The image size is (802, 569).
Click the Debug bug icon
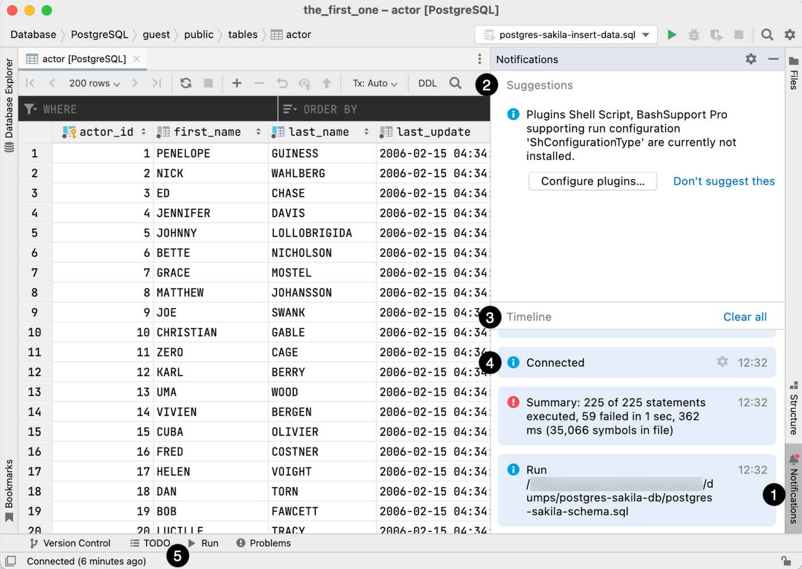coord(694,35)
